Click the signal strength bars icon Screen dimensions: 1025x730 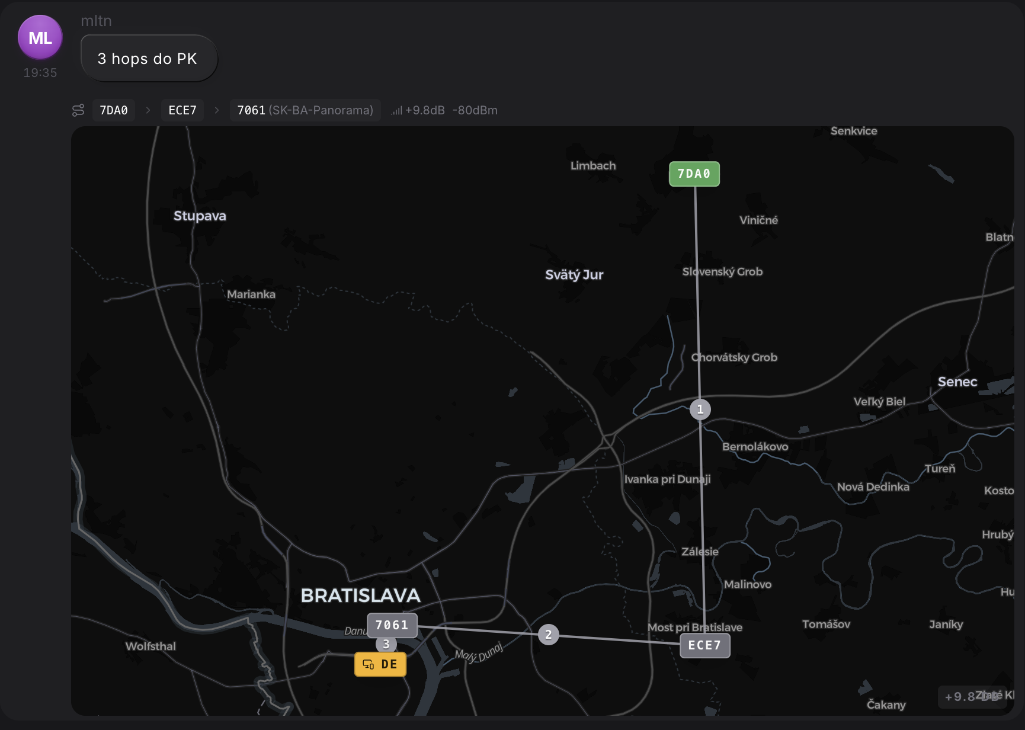[x=396, y=110]
